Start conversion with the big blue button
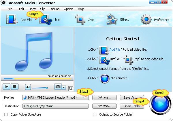173x121 pixels. click(x=160, y=104)
